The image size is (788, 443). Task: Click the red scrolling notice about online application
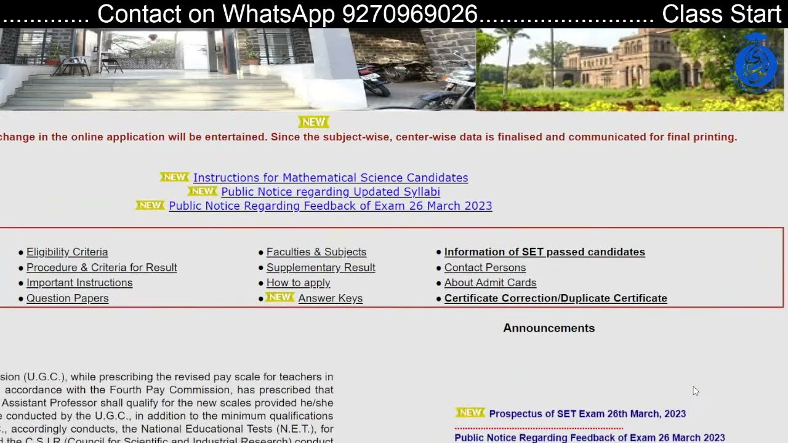[369, 137]
